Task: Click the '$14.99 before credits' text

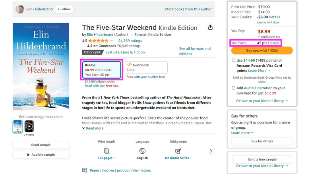Action: [x=100, y=81]
